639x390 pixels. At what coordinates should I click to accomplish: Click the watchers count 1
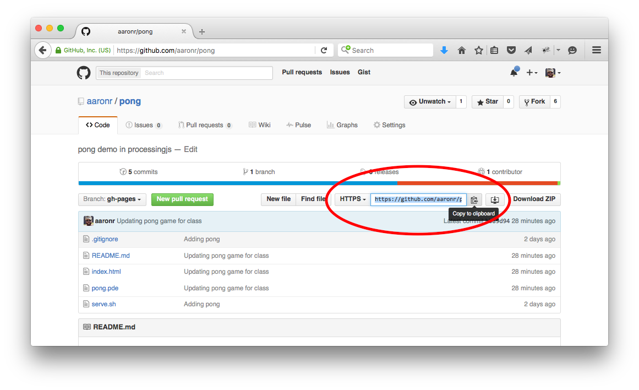point(461,101)
